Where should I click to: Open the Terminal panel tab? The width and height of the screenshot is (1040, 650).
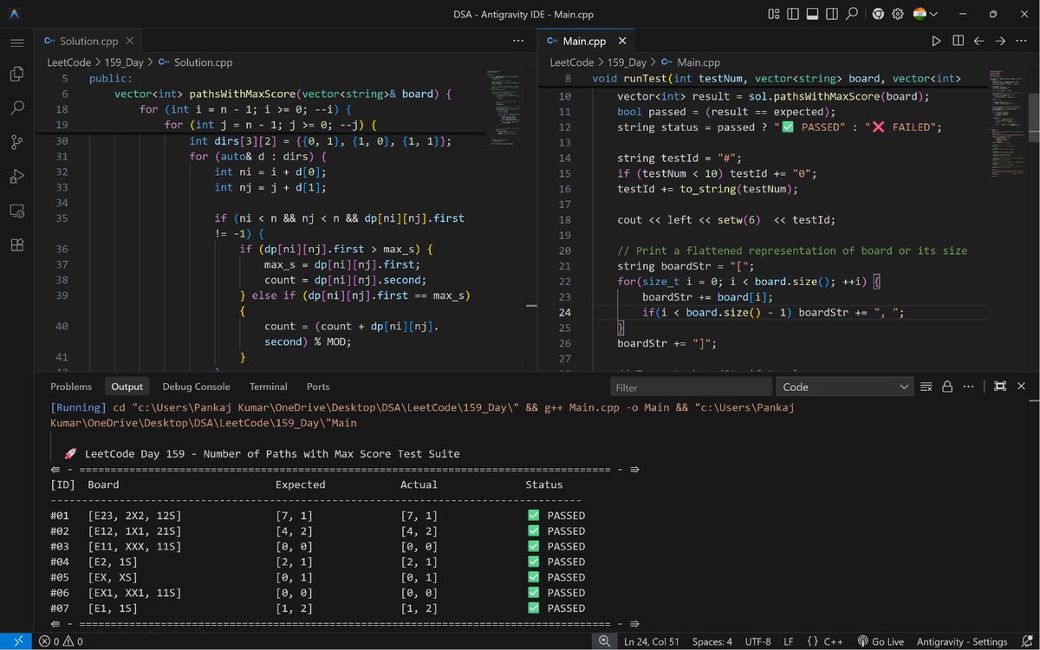pos(268,387)
